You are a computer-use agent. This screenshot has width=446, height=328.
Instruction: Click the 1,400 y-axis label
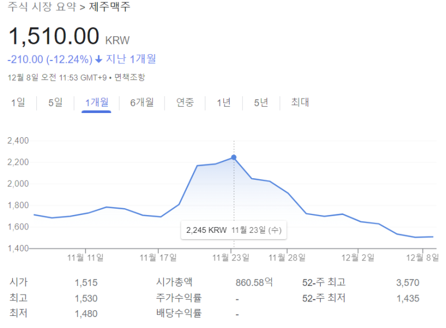(18, 248)
